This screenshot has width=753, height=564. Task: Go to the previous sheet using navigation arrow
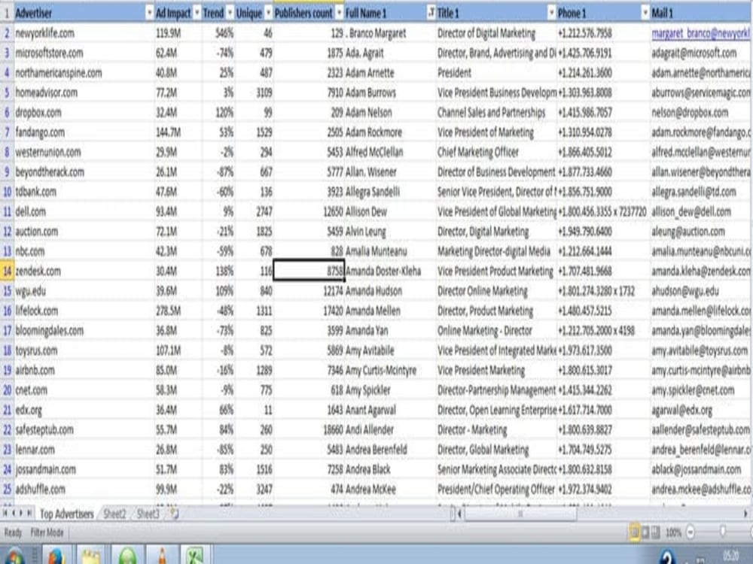14,513
